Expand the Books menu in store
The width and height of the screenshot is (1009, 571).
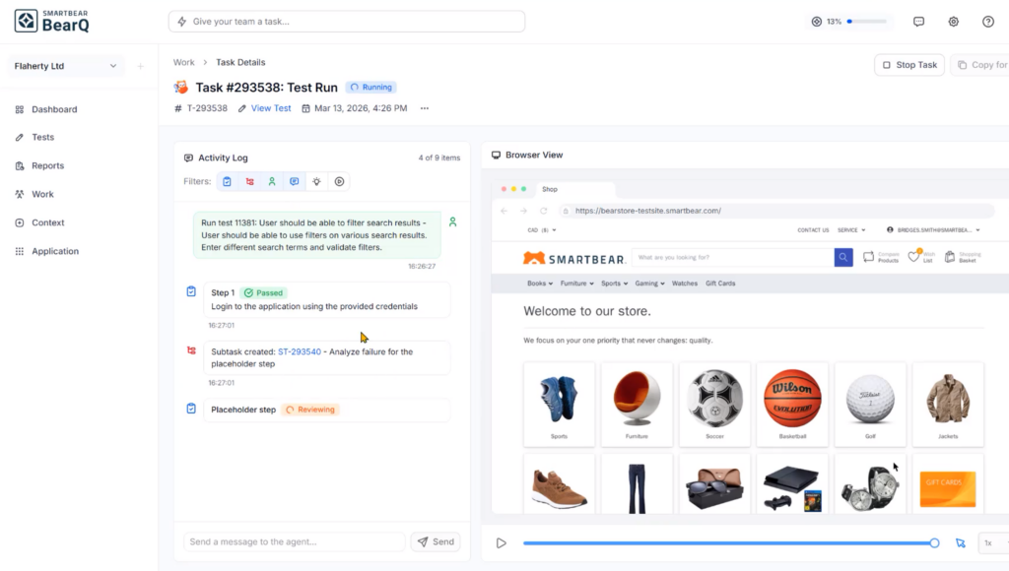pyautogui.click(x=540, y=284)
